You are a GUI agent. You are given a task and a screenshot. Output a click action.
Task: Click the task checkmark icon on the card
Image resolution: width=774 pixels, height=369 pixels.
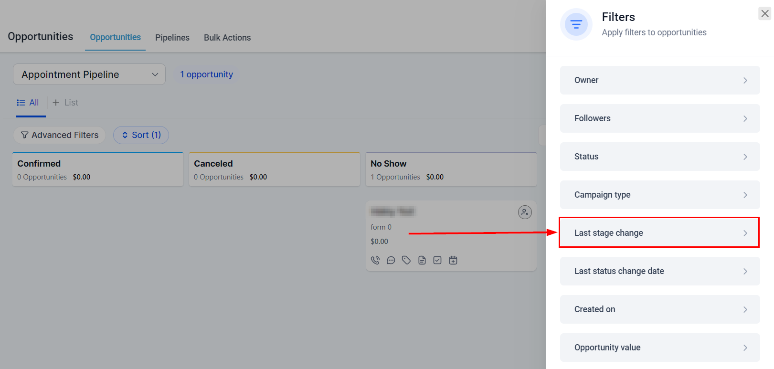(x=437, y=260)
